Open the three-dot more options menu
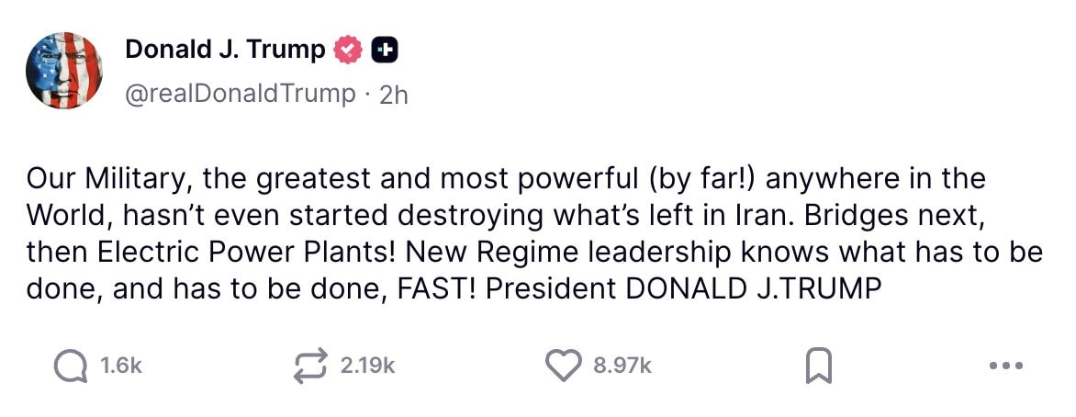1076x417 pixels. (x=1006, y=366)
